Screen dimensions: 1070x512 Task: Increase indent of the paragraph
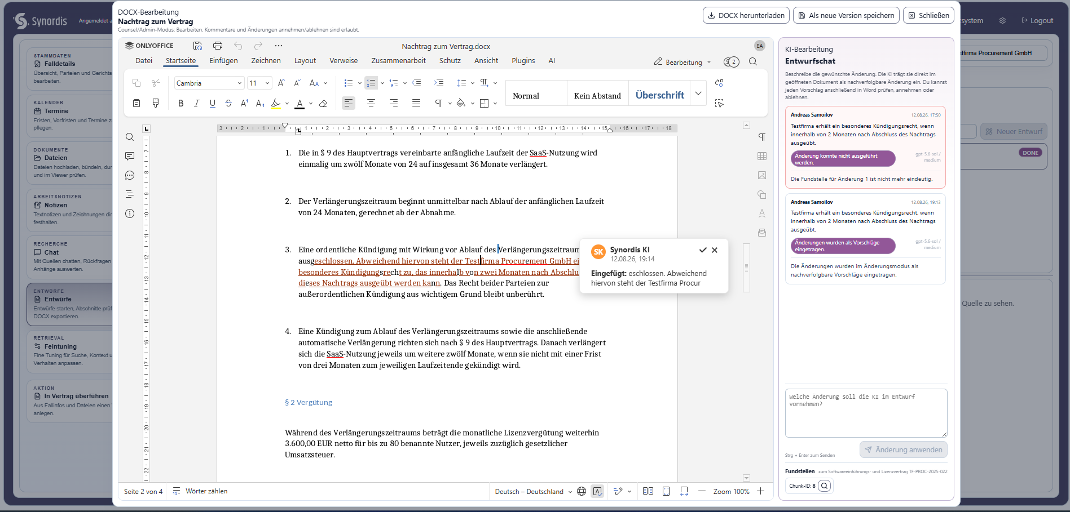click(x=439, y=83)
